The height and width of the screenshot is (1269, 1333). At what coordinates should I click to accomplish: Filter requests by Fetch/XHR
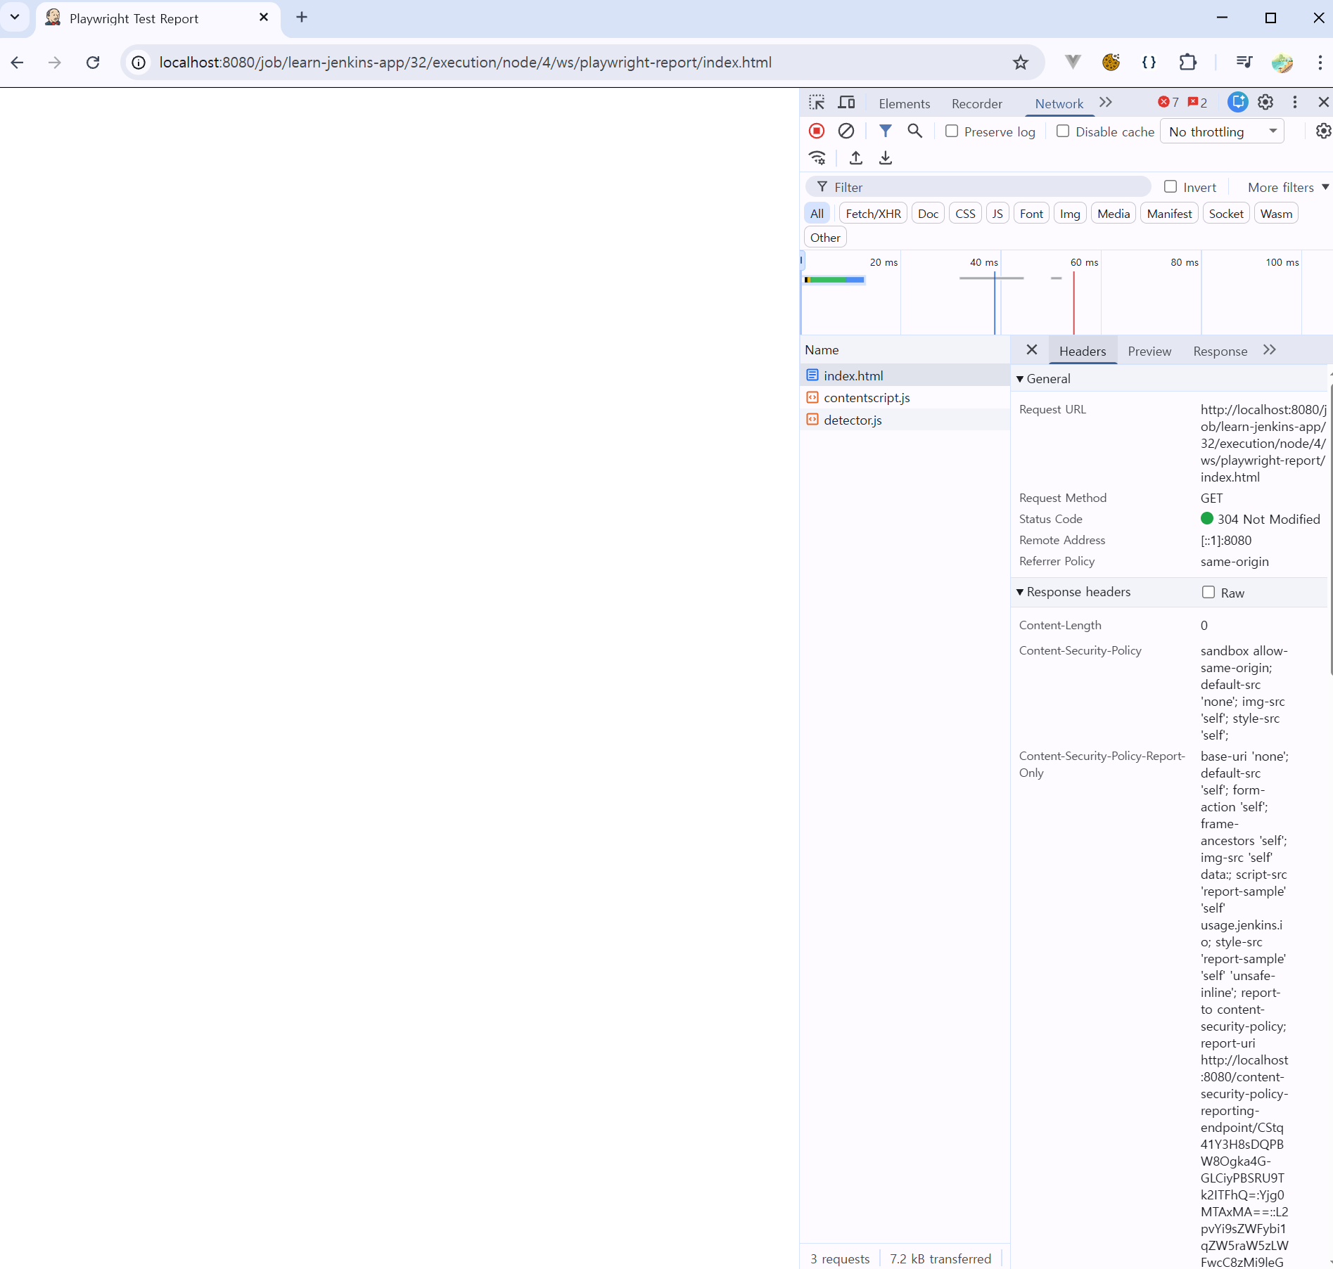point(873,214)
